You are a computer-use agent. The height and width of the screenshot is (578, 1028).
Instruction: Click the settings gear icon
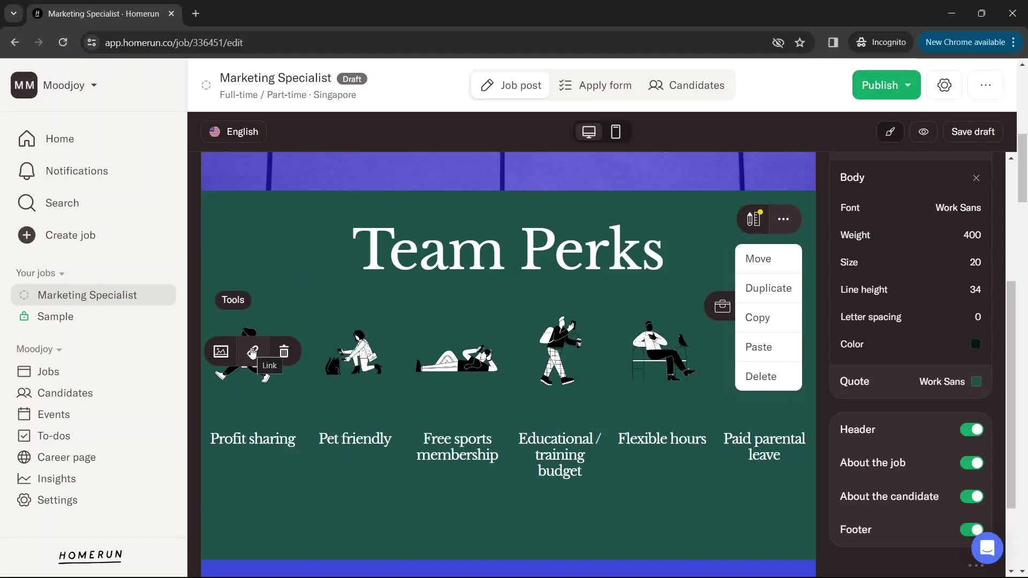[944, 85]
